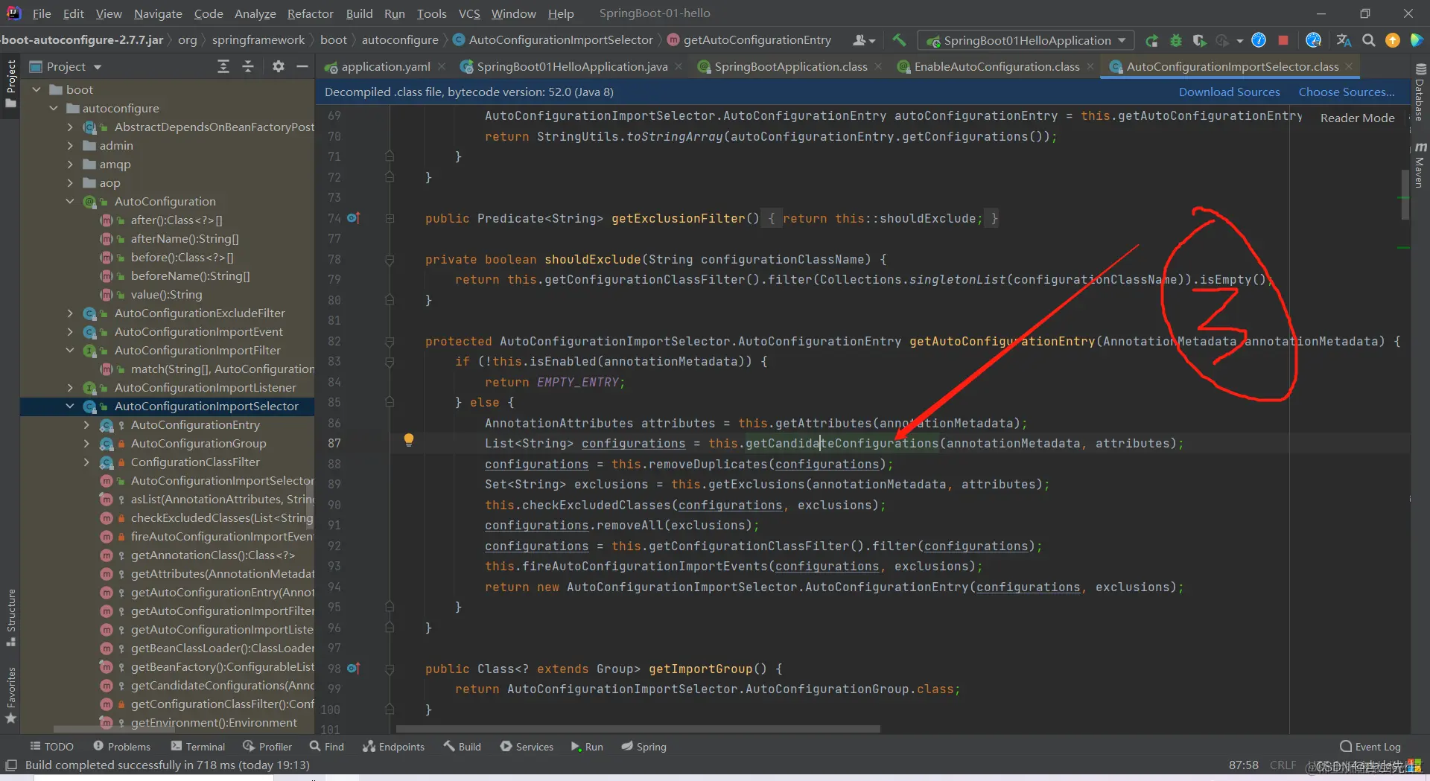The image size is (1430, 781).
Task: Close the SpringBoot01HelloApplication.java tab
Action: [x=679, y=67]
